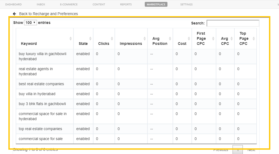The height and width of the screenshot is (154, 279).
Task: Sort by Top Page CPC arrows
Action: point(254,39)
